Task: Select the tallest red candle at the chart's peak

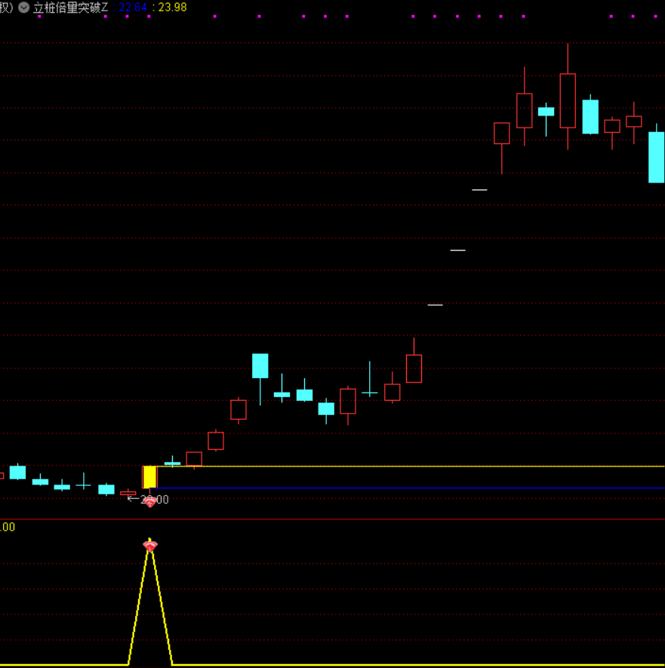Action: (568, 100)
